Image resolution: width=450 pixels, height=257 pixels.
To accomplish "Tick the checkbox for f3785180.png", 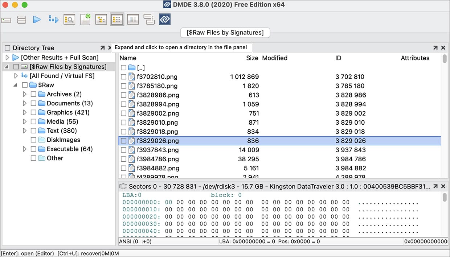I will [123, 86].
